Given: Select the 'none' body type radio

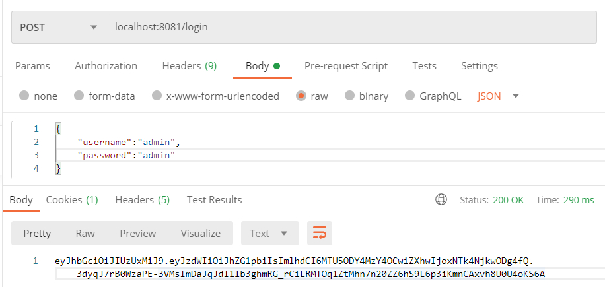Looking at the screenshot, I should [24, 96].
